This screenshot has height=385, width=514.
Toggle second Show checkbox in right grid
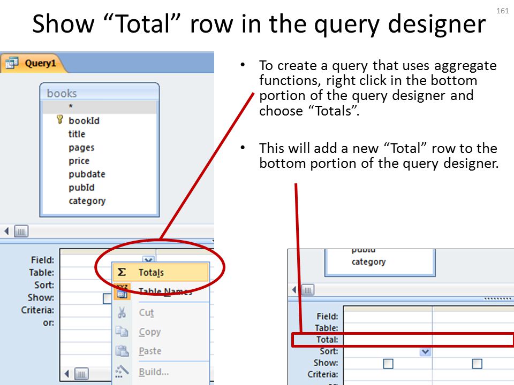tap(477, 364)
